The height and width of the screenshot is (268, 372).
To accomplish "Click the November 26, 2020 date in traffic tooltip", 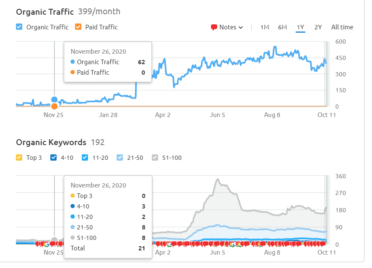I will 98,52.
